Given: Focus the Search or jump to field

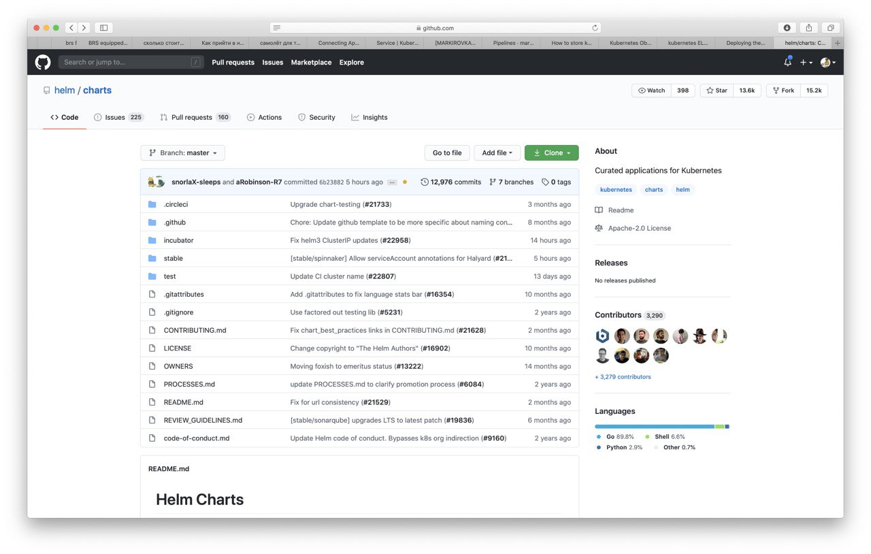Looking at the screenshot, I should 131,62.
